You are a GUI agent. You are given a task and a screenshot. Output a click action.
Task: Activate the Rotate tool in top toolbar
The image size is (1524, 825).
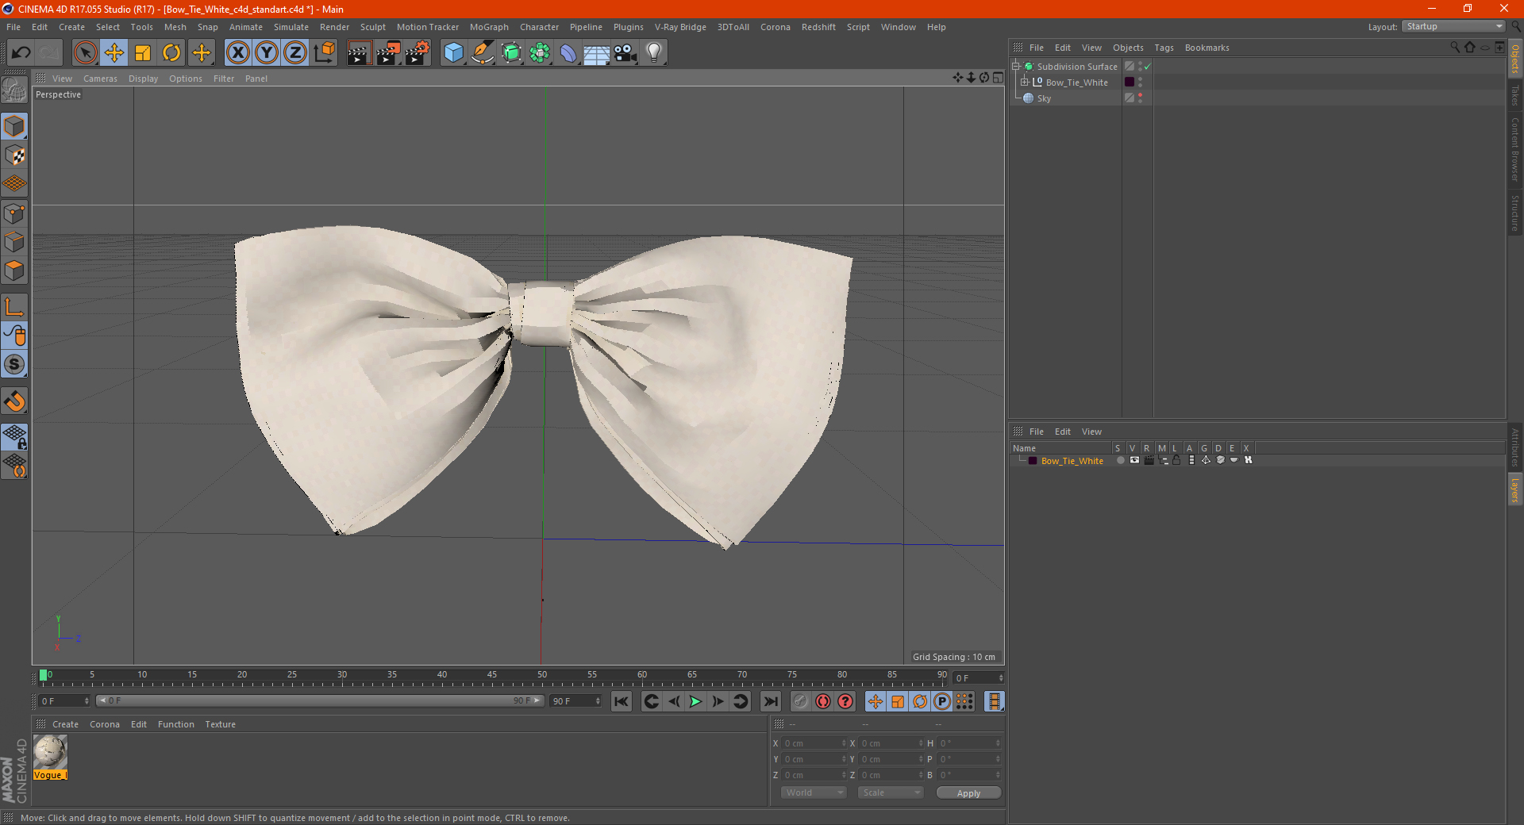[171, 53]
